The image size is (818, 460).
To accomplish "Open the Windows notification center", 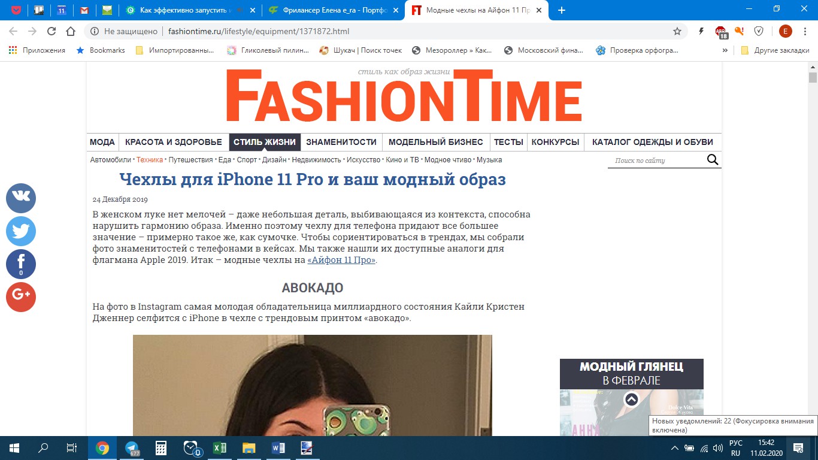I will click(798, 447).
